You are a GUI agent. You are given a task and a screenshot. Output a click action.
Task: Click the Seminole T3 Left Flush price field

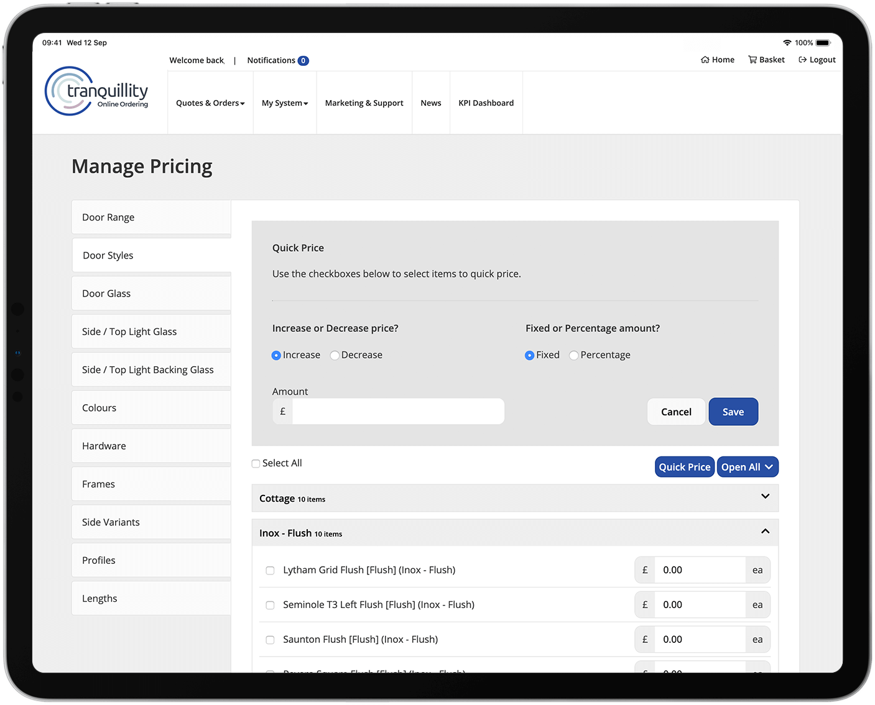point(700,605)
